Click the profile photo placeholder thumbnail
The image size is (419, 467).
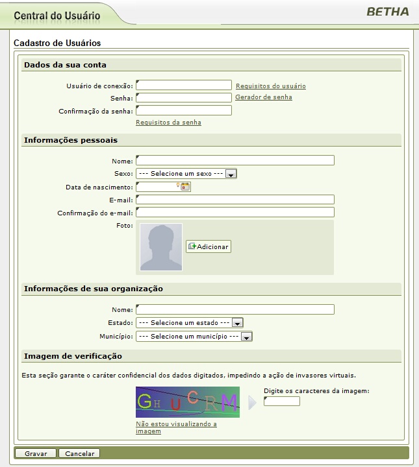(x=161, y=247)
